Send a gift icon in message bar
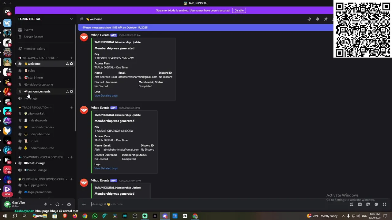The width and height of the screenshot is (392, 220). click(x=352, y=204)
